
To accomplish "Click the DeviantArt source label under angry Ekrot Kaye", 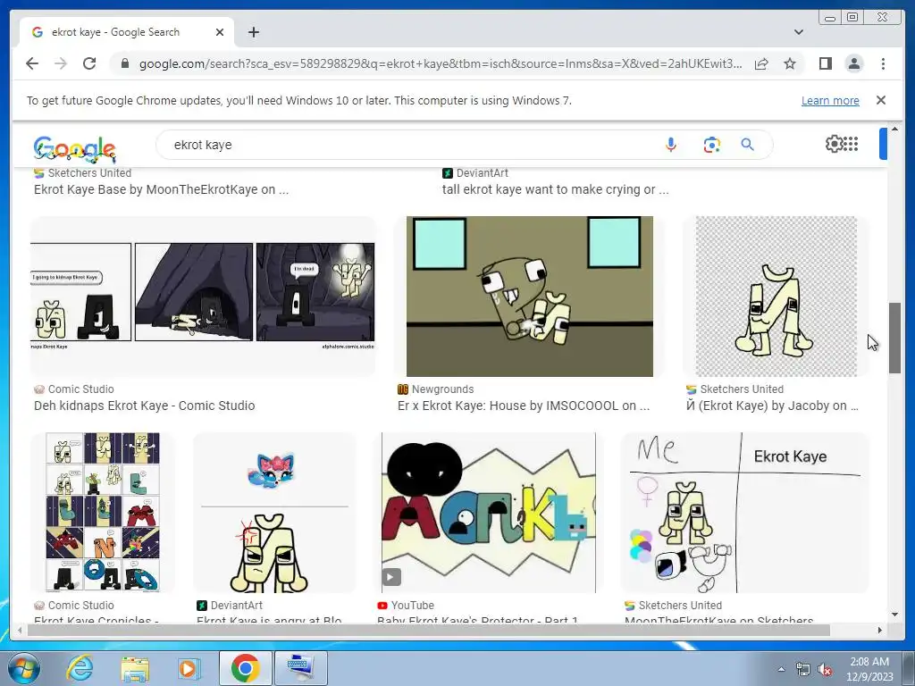I will pos(236,606).
